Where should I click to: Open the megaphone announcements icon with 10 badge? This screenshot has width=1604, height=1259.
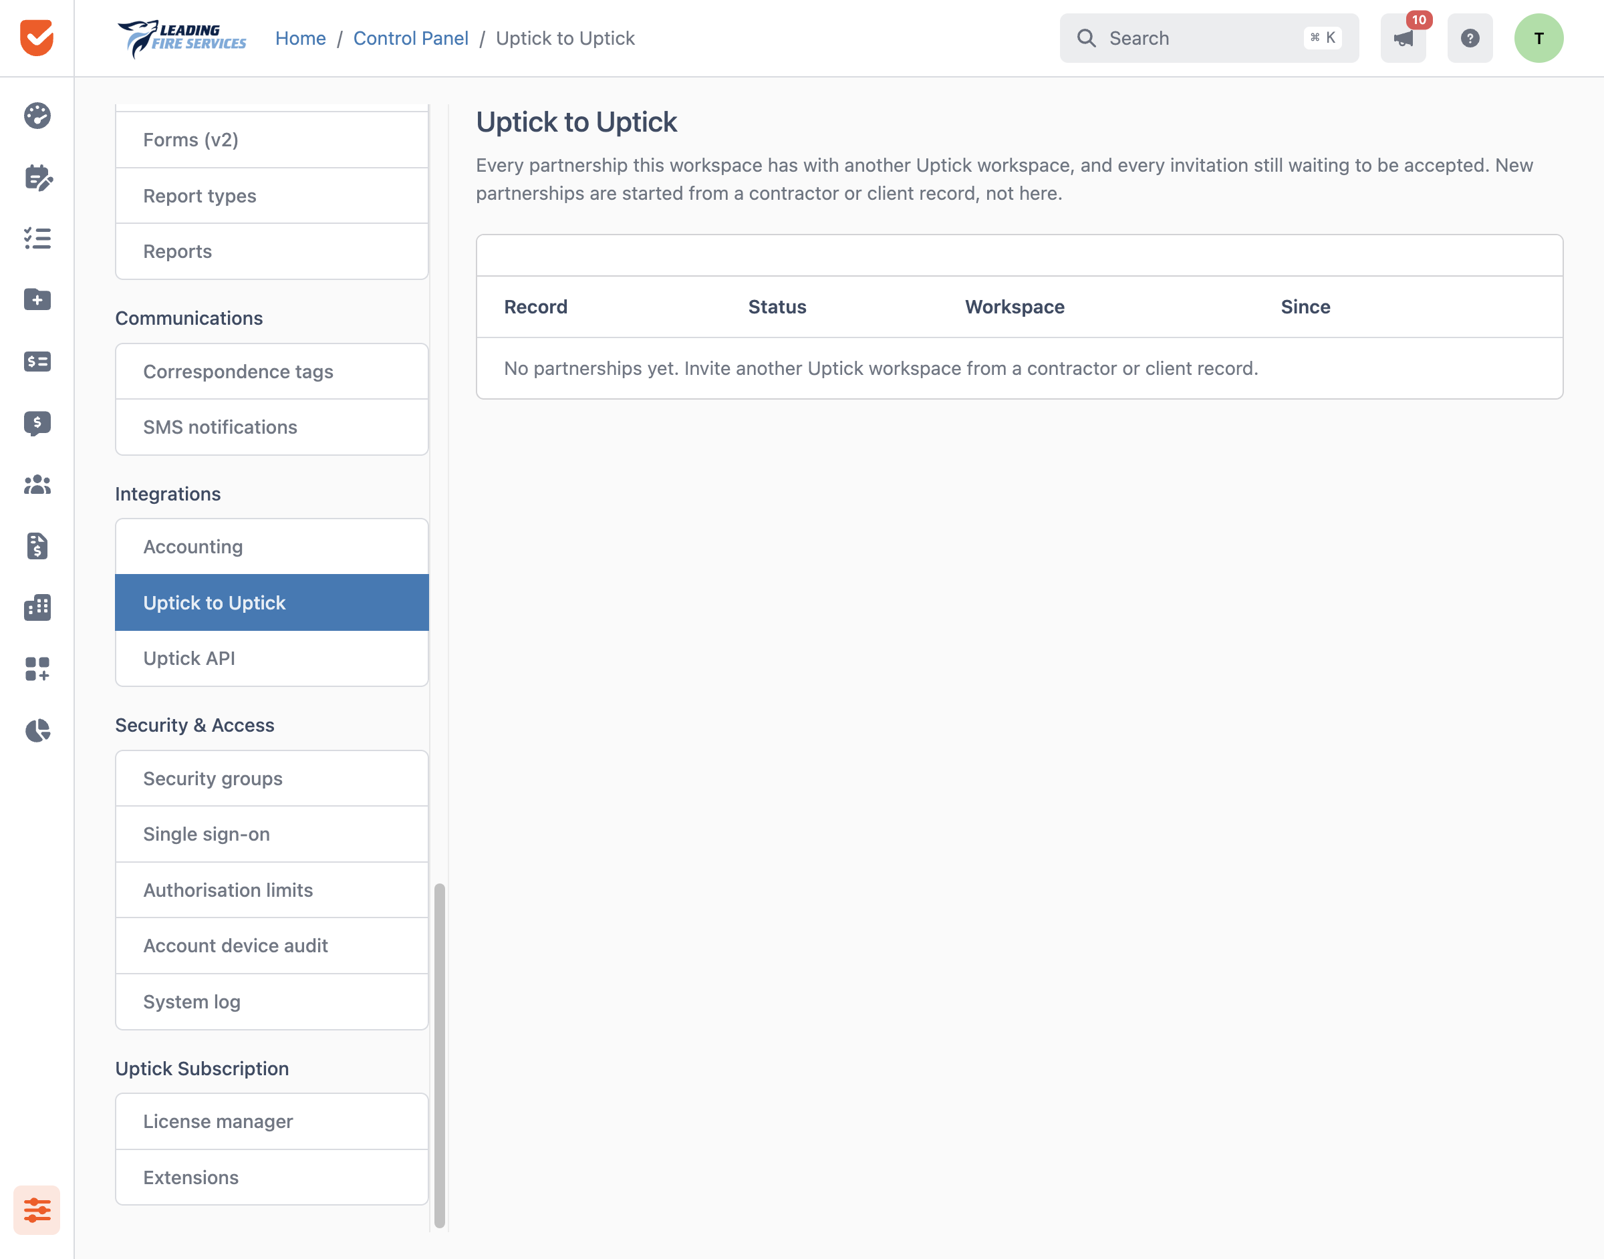tap(1403, 38)
